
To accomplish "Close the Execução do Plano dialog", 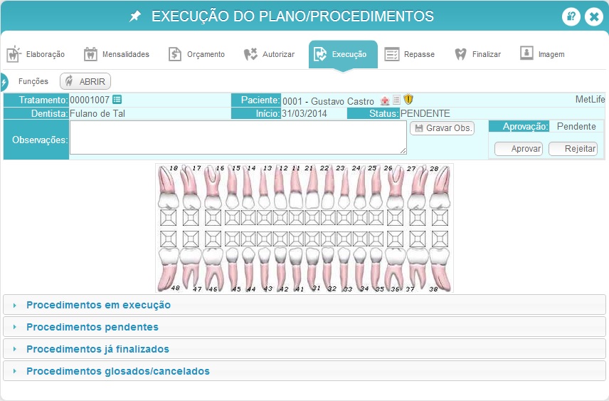I will (x=594, y=16).
